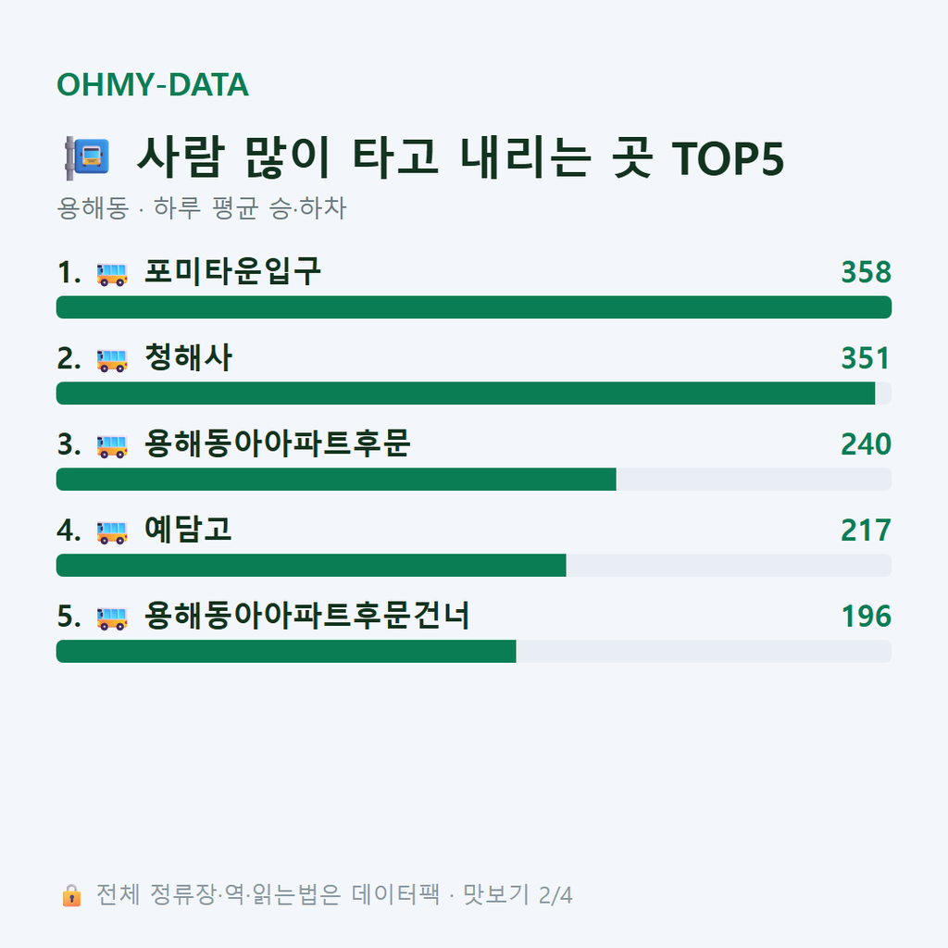Screen dimensions: 948x948
Task: Click the 포미타운입구 progress bar
Action: (474, 307)
